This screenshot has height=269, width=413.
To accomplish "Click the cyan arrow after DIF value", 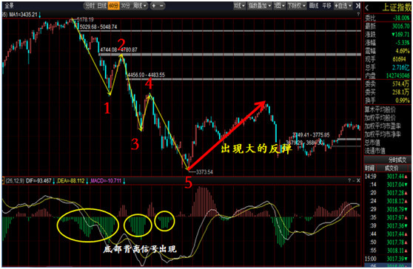I will [54, 181].
